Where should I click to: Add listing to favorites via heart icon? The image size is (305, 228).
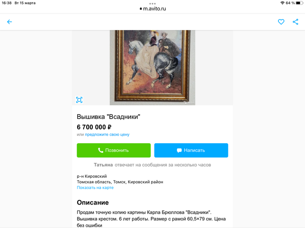tap(281, 22)
